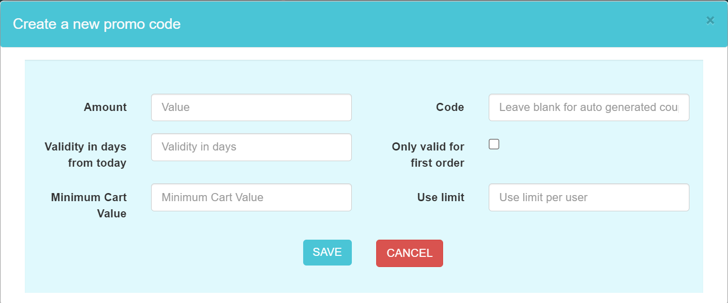728x303 pixels.
Task: Click the Use limit per user field
Action: click(x=589, y=197)
